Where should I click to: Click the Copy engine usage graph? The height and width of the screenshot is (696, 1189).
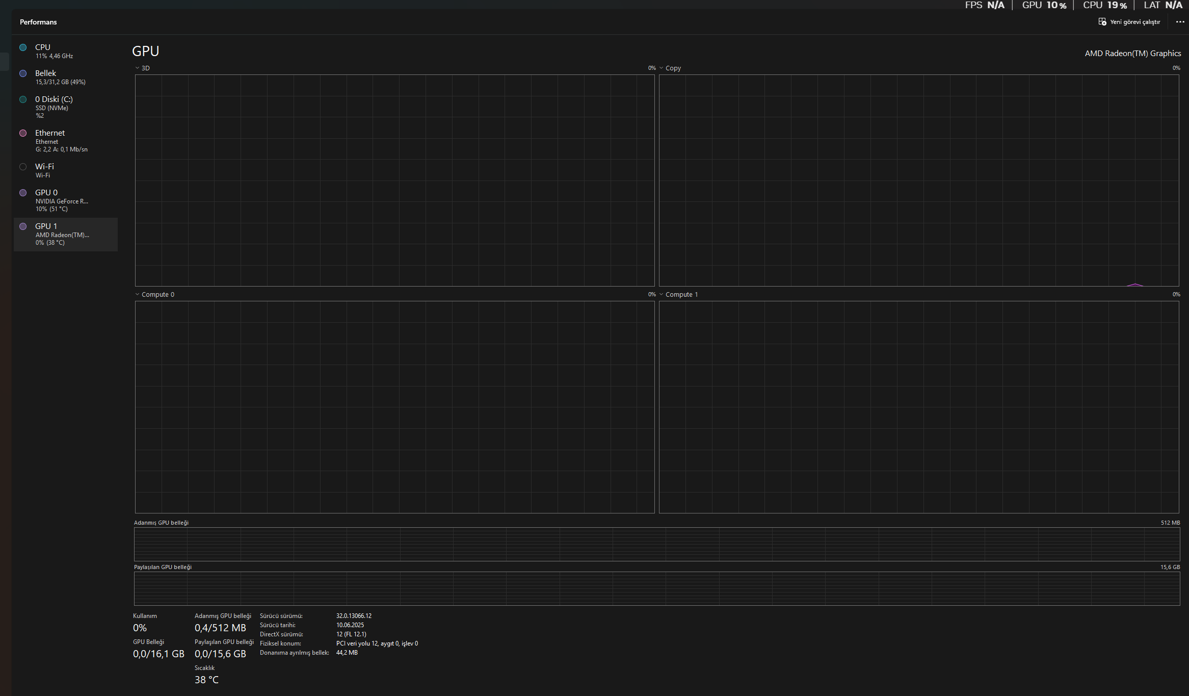click(x=919, y=181)
